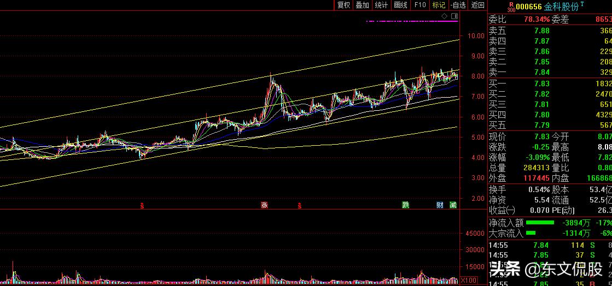Open the F10 company info page
The width and height of the screenshot is (612, 286).
click(420, 5)
